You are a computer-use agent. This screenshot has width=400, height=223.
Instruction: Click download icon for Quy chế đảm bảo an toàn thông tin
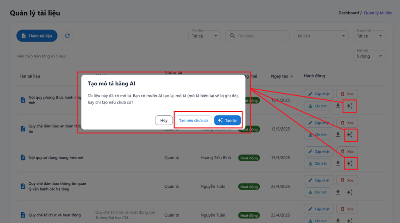pos(338,135)
